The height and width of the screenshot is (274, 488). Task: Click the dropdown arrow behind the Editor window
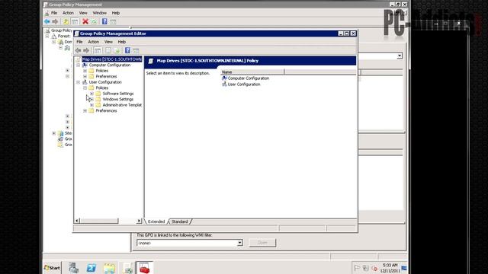[x=400, y=56]
